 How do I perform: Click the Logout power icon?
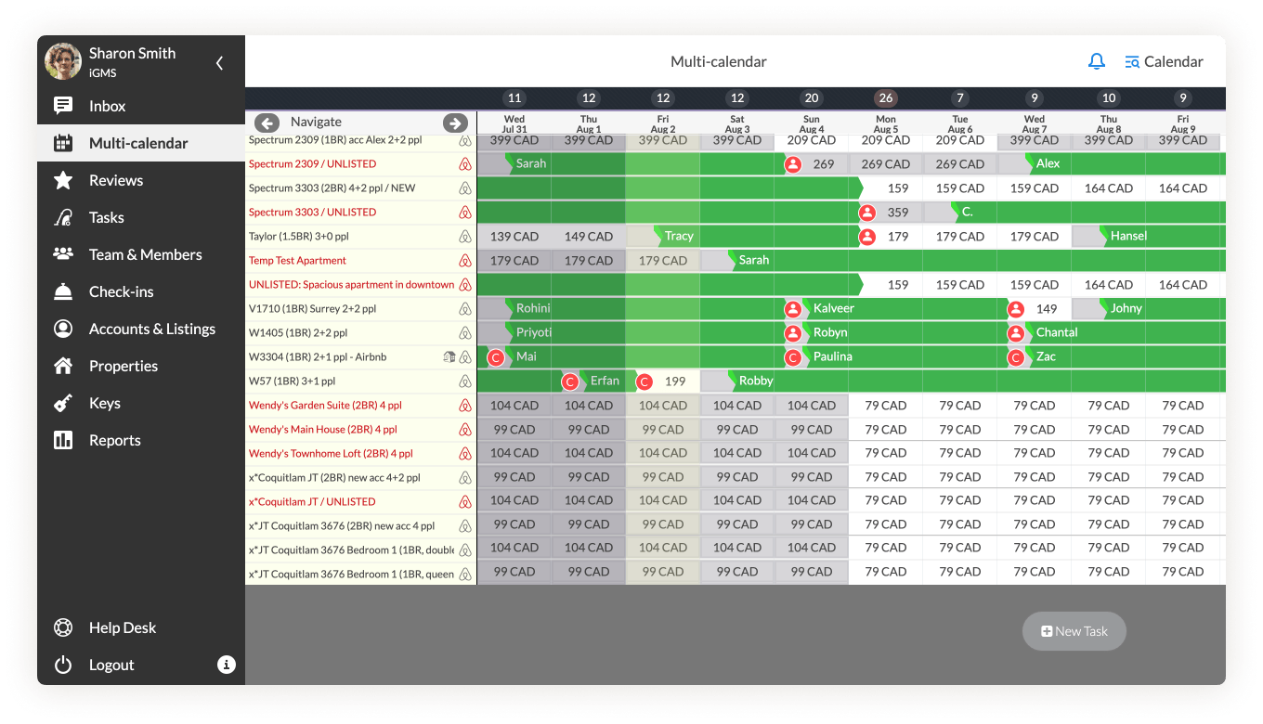pos(63,665)
